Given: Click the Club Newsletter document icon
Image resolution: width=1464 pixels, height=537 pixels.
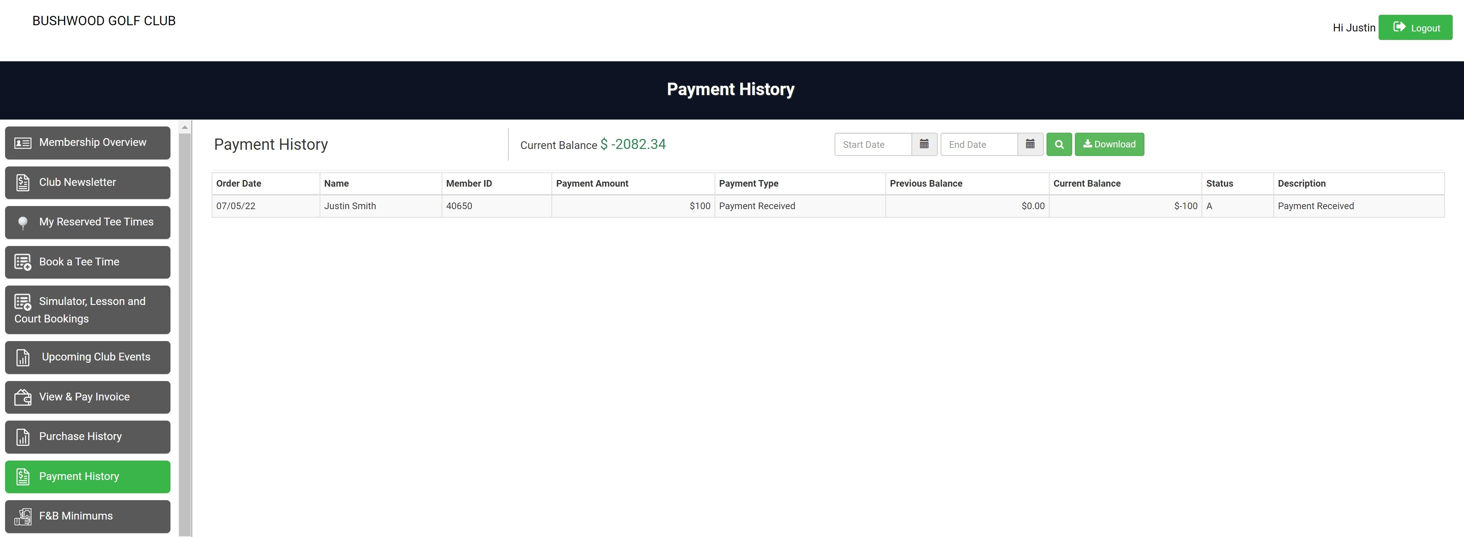Looking at the screenshot, I should [x=23, y=183].
